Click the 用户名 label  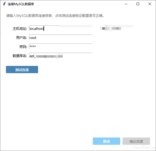click(x=21, y=38)
